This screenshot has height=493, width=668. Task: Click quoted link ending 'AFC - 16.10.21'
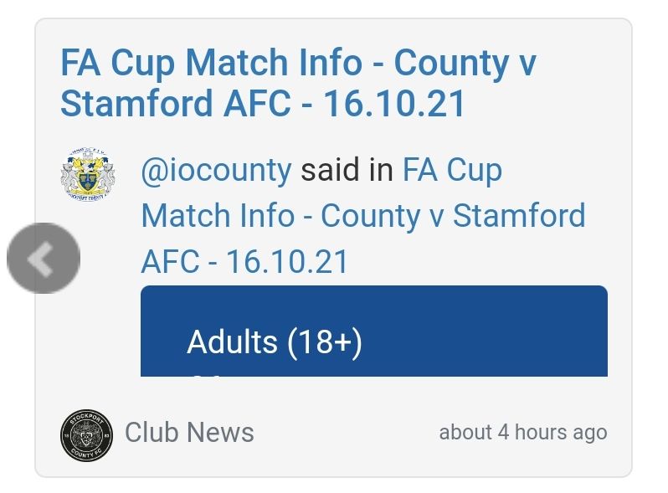click(244, 262)
